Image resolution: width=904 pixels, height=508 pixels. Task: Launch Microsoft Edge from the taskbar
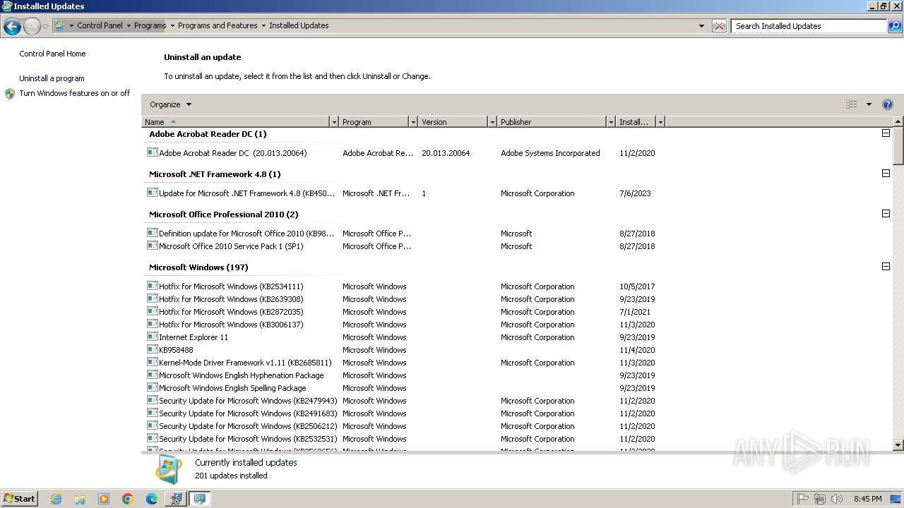(152, 499)
